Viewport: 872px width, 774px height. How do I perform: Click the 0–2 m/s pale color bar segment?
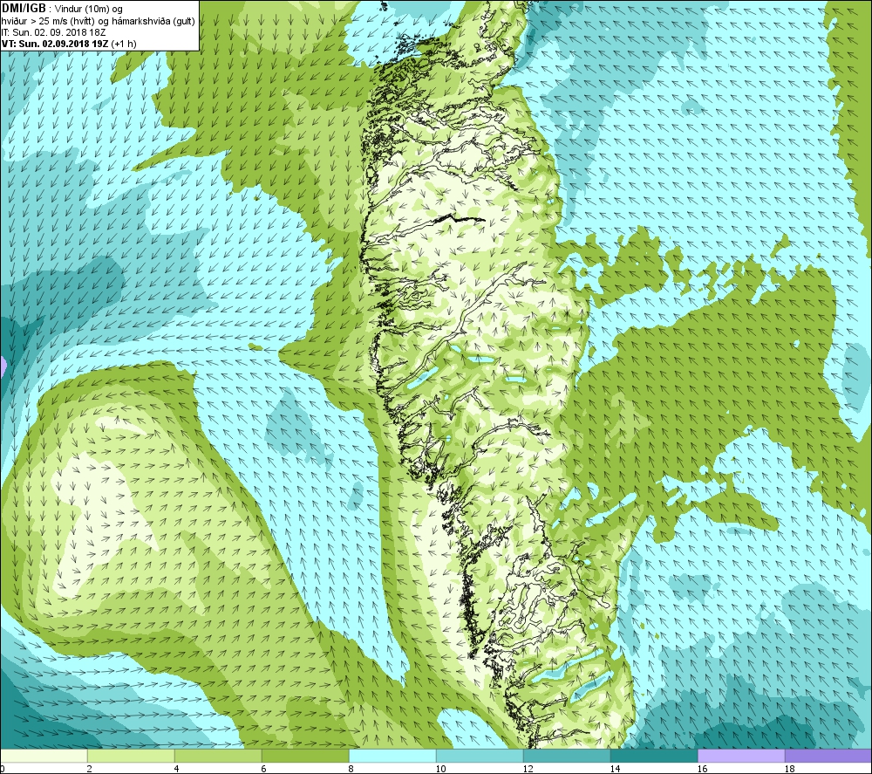click(x=44, y=756)
